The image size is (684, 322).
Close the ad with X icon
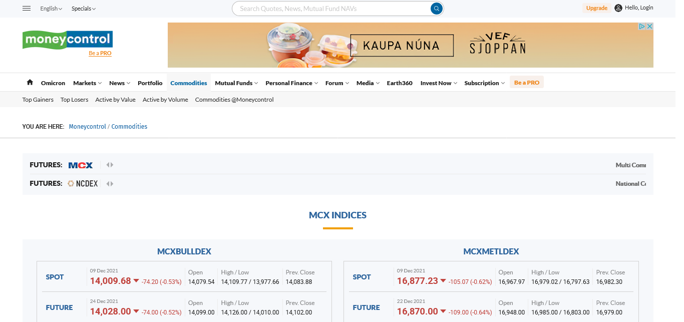pos(650,27)
